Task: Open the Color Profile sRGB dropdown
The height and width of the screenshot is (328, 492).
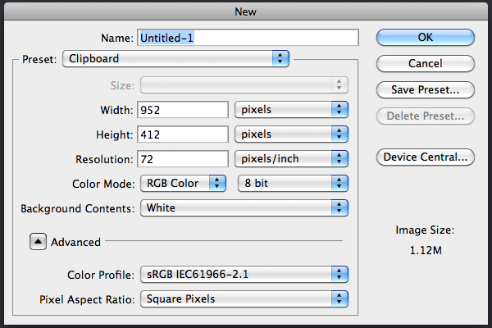Action: (244, 275)
